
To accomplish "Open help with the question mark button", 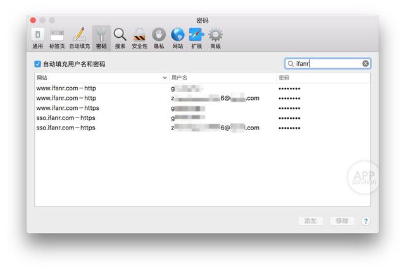I will tap(366, 221).
